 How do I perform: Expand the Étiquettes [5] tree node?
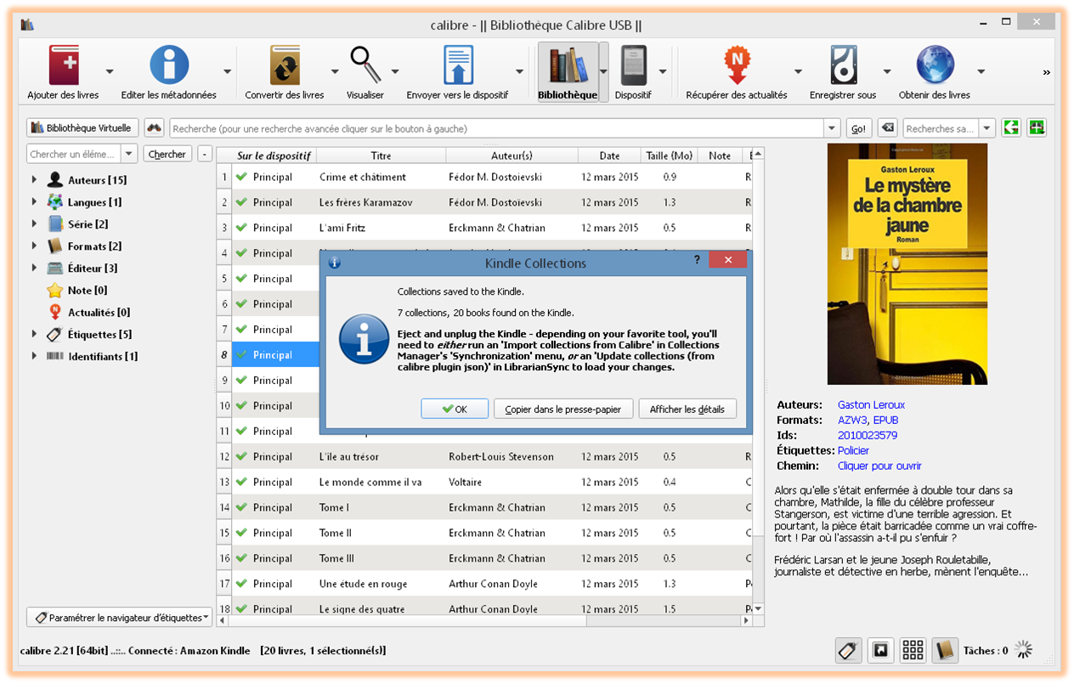pyautogui.click(x=34, y=334)
